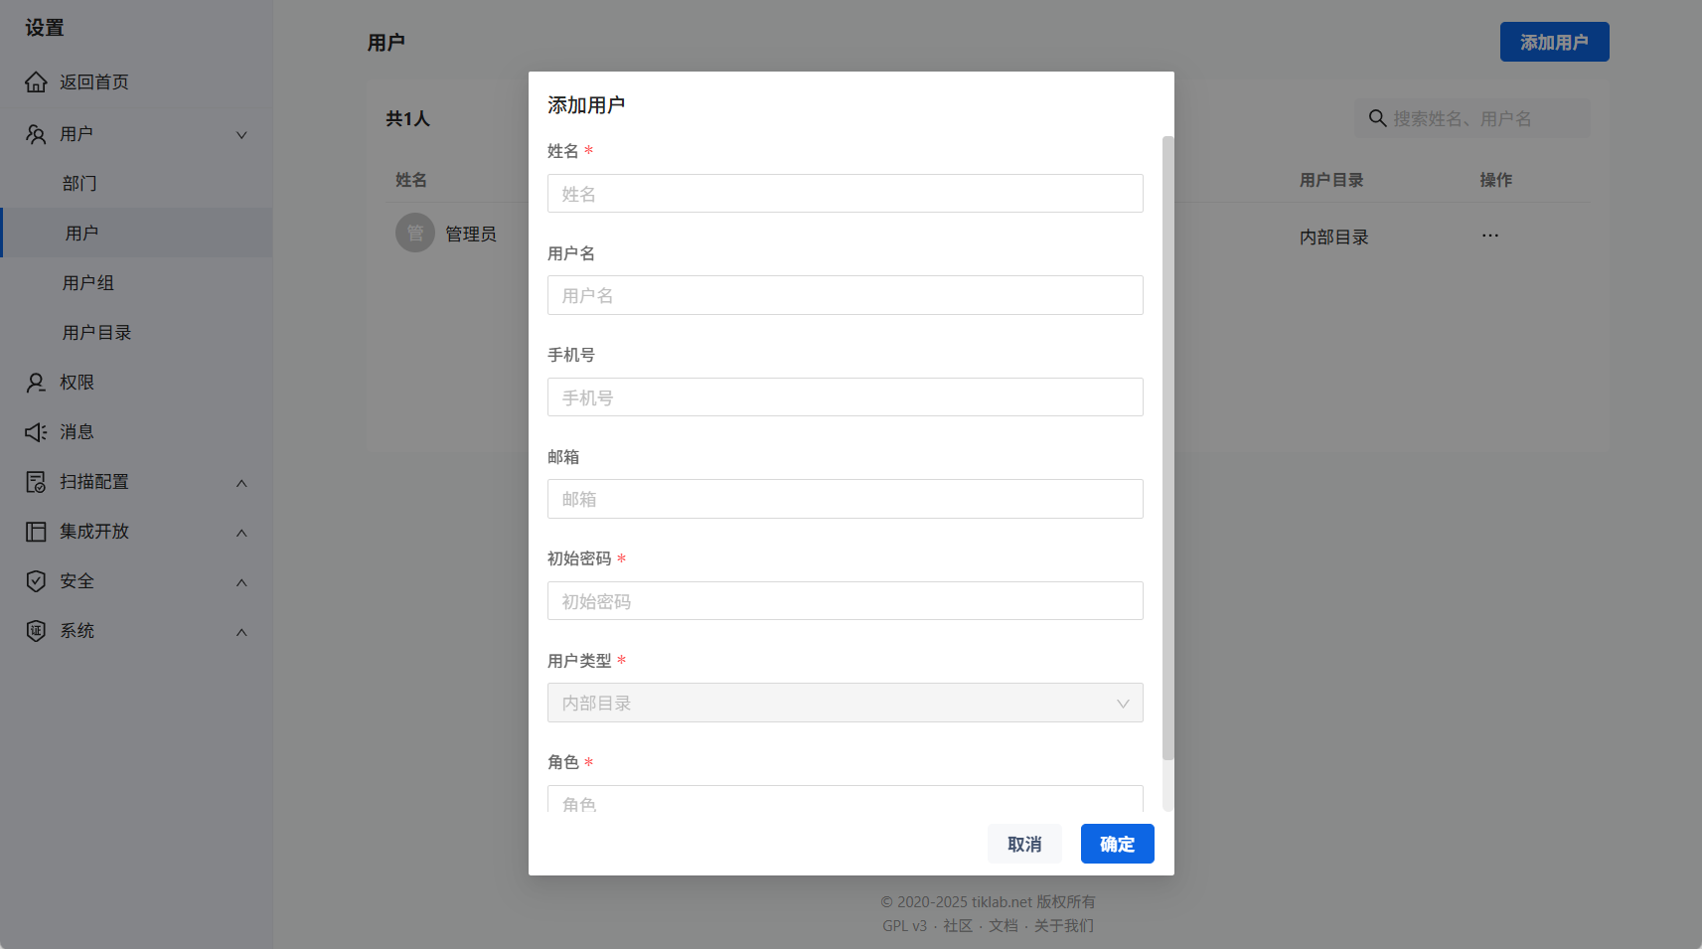
Task: Select 用户组 in the sidebar
Action: [x=88, y=281]
